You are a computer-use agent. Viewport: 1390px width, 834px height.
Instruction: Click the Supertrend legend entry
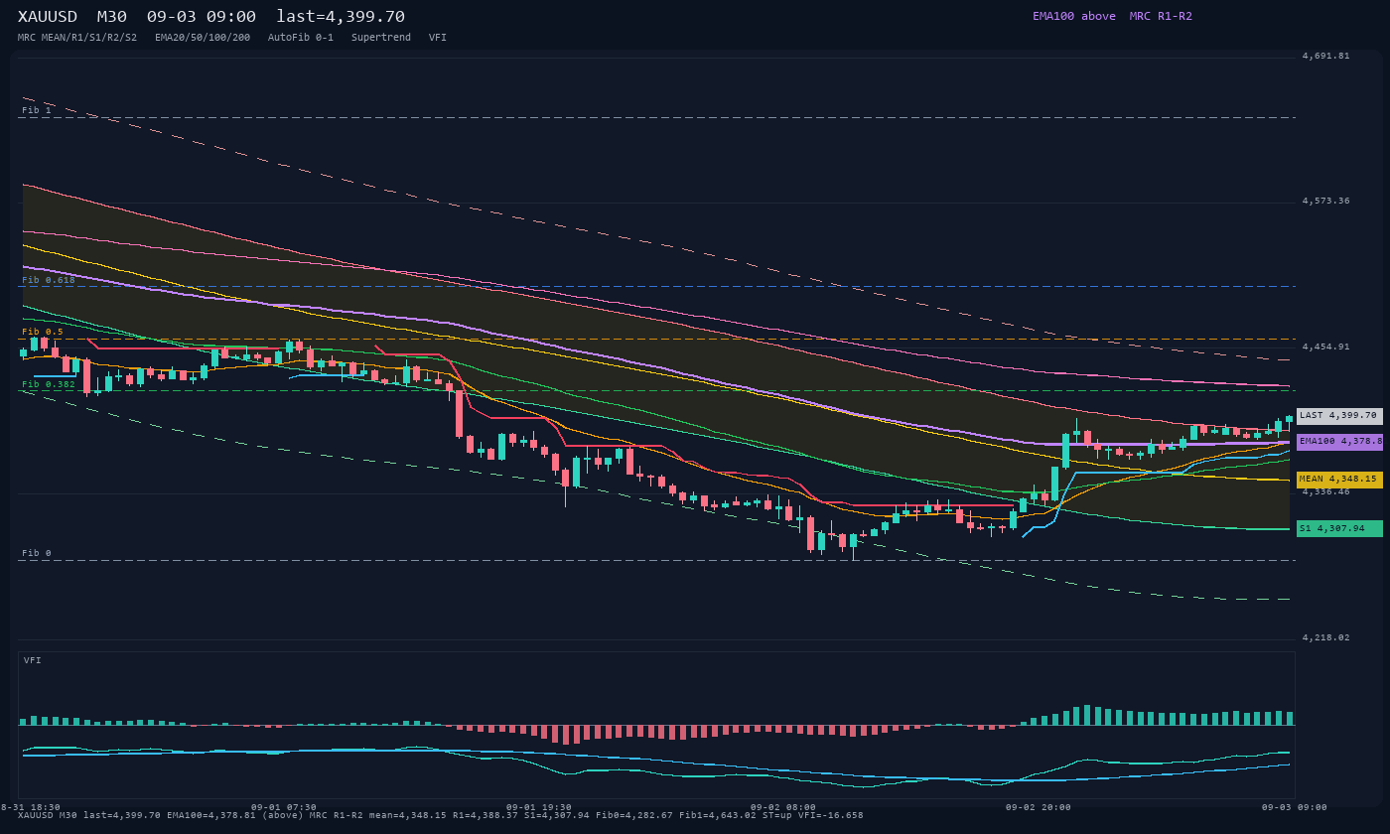coord(381,38)
